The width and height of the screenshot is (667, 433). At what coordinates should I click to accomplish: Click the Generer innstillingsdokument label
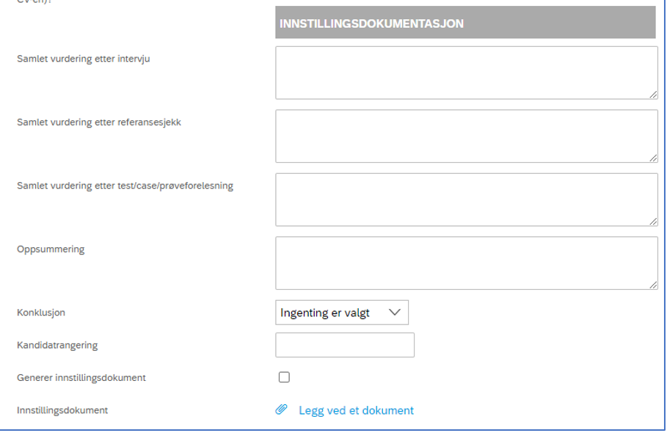81,378
